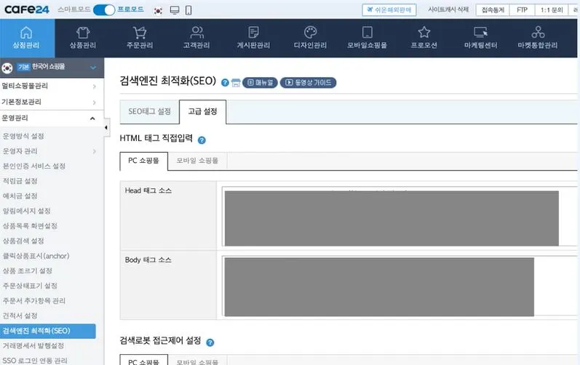Open 모바일쇼핑몰 tablet icon menu
Viewport: 580px width, 365px height.
pos(367,38)
